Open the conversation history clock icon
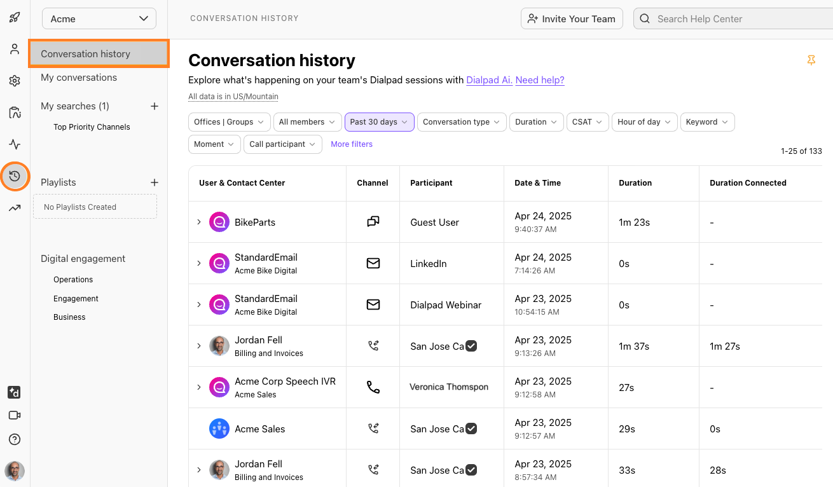 (x=15, y=176)
